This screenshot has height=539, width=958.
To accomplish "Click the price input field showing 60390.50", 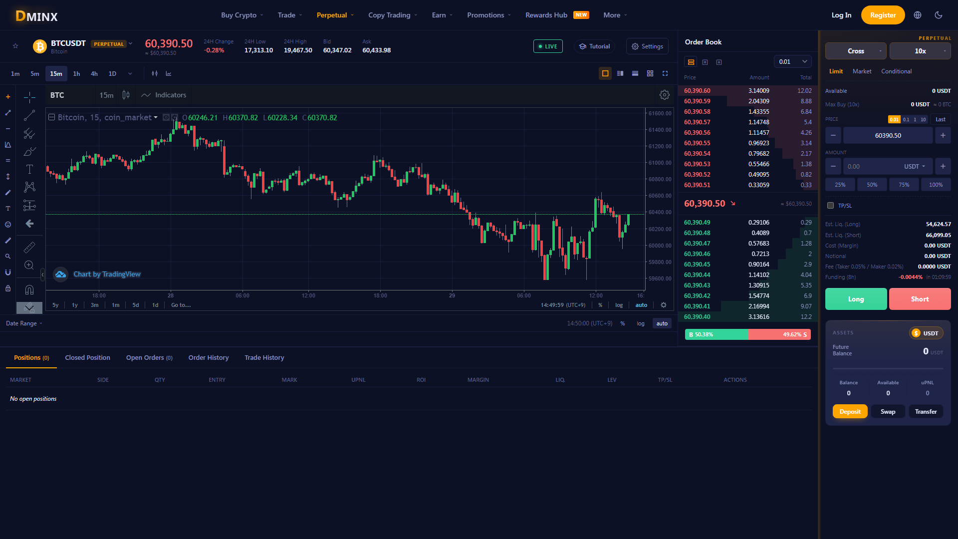I will (x=888, y=135).
